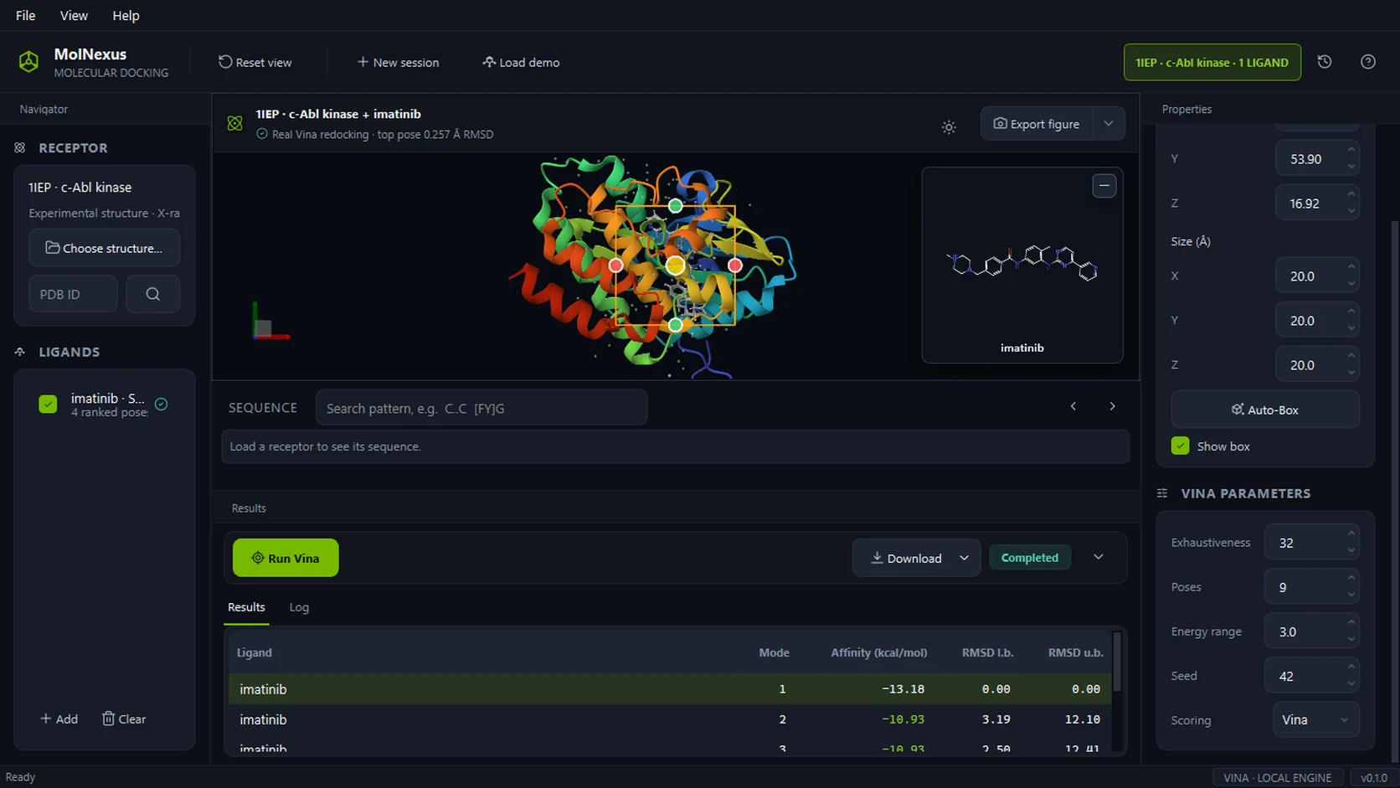Select imatinib mode 2 result row

point(670,719)
